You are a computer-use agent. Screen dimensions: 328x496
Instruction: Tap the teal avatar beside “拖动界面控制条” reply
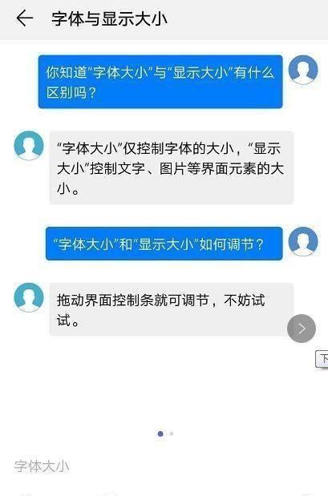point(29,297)
